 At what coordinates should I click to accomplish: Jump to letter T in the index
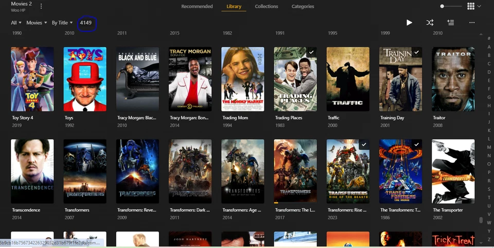click(489, 197)
